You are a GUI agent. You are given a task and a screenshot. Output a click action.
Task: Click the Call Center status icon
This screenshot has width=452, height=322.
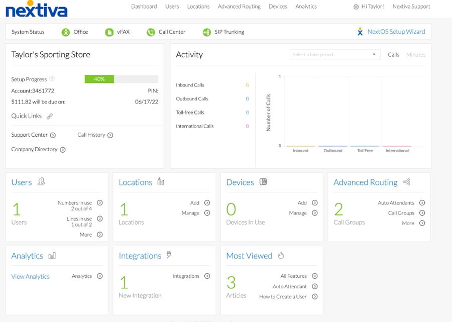(151, 32)
